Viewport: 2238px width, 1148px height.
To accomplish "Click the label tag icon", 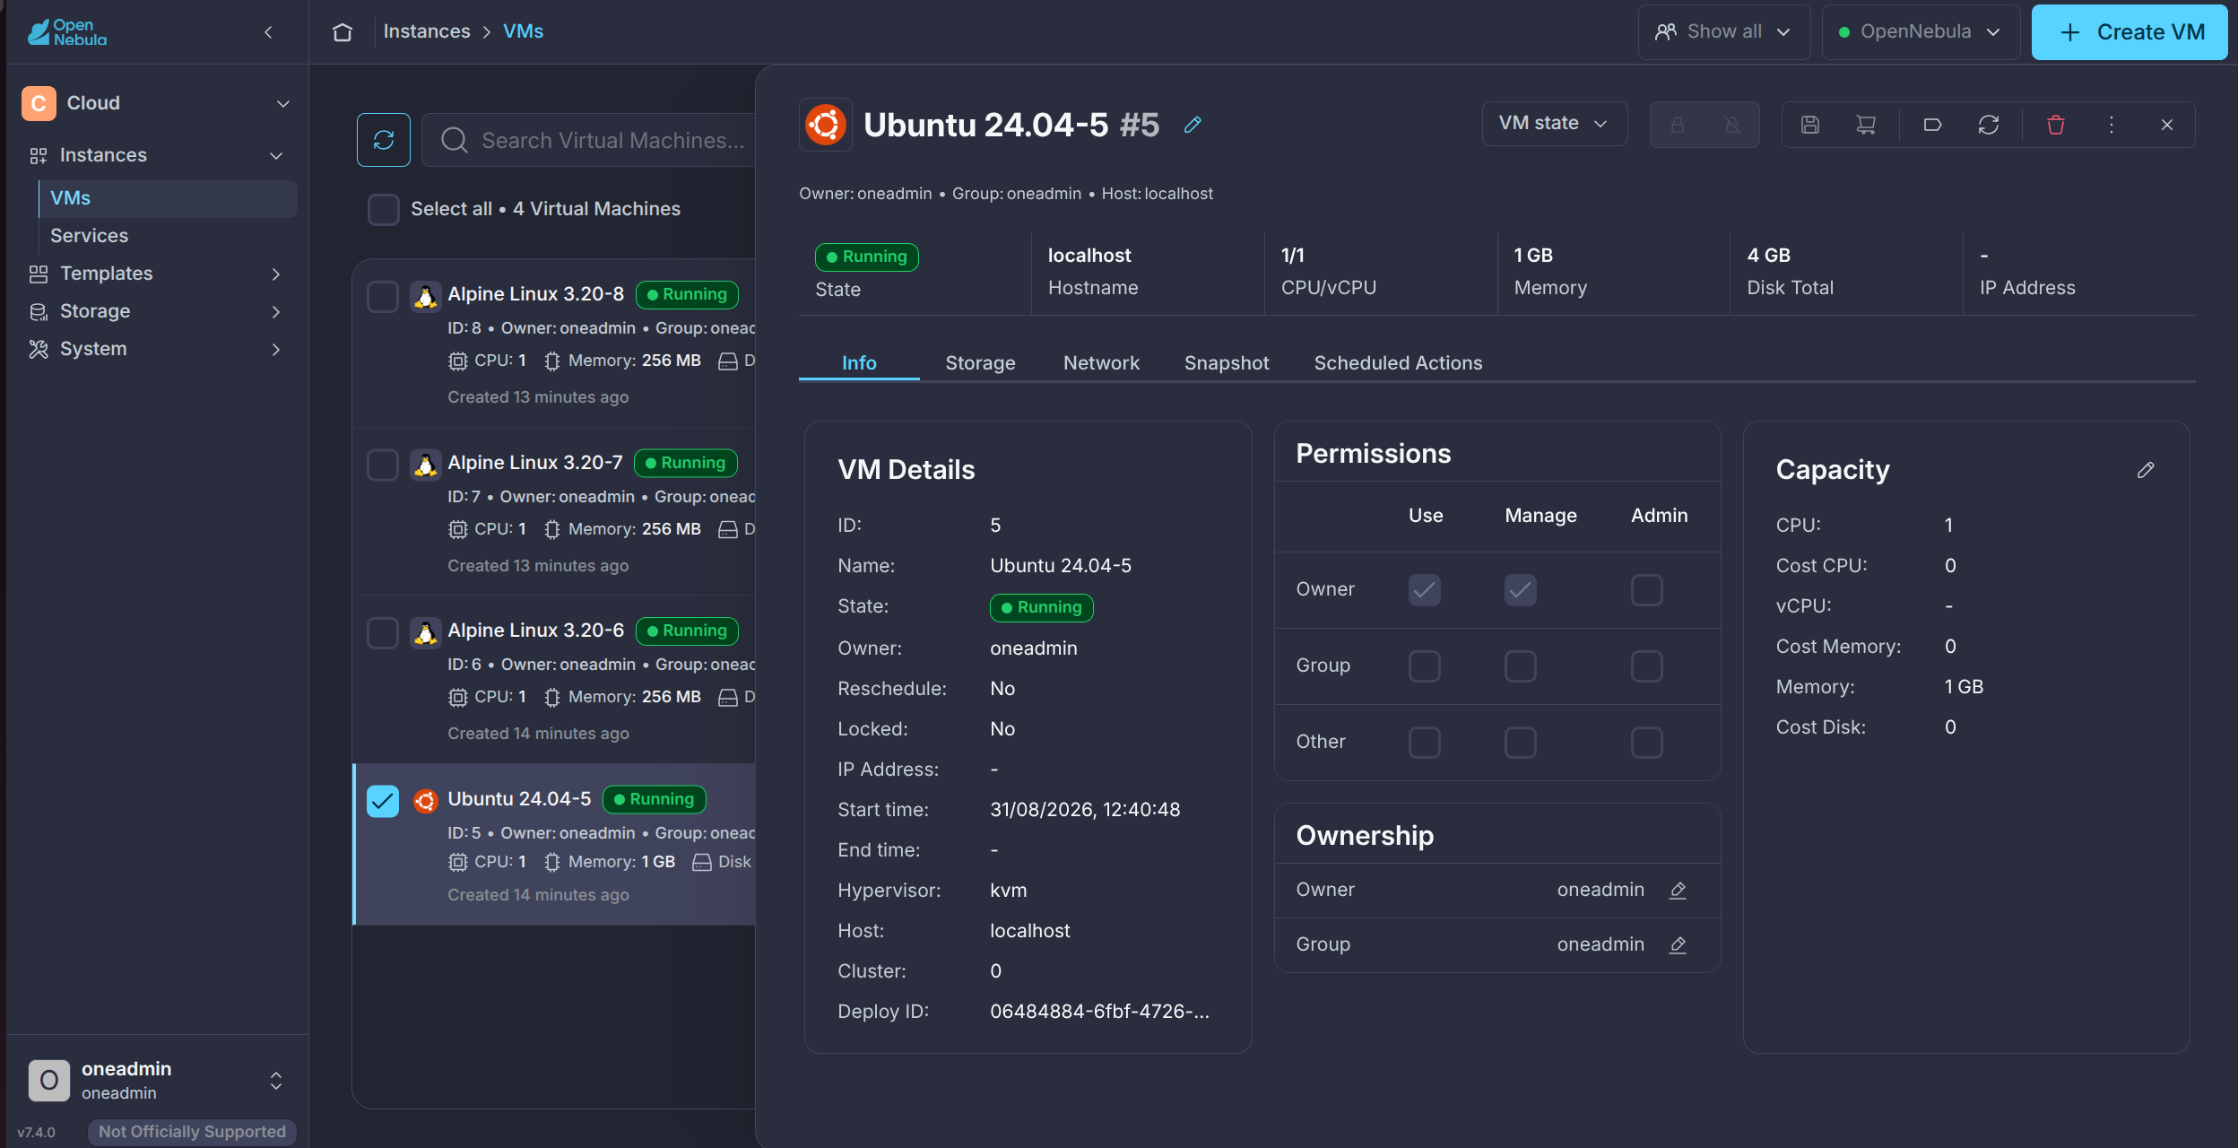I will click(x=1933, y=125).
